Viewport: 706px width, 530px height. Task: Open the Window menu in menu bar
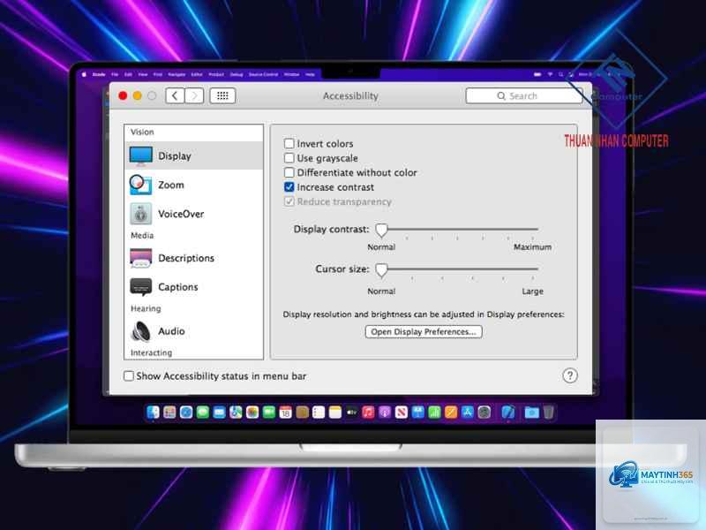click(x=292, y=74)
